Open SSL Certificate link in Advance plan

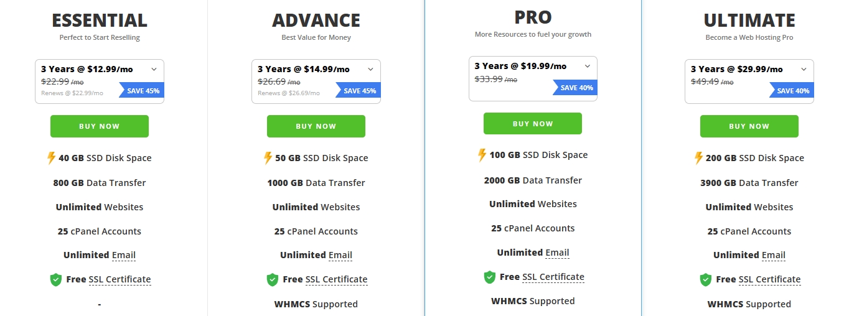336,279
